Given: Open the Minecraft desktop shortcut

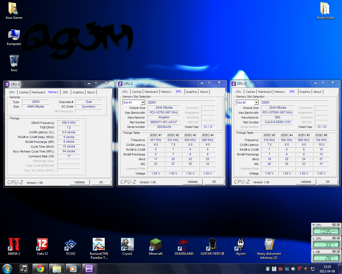Looking at the screenshot, I should click(x=156, y=245).
